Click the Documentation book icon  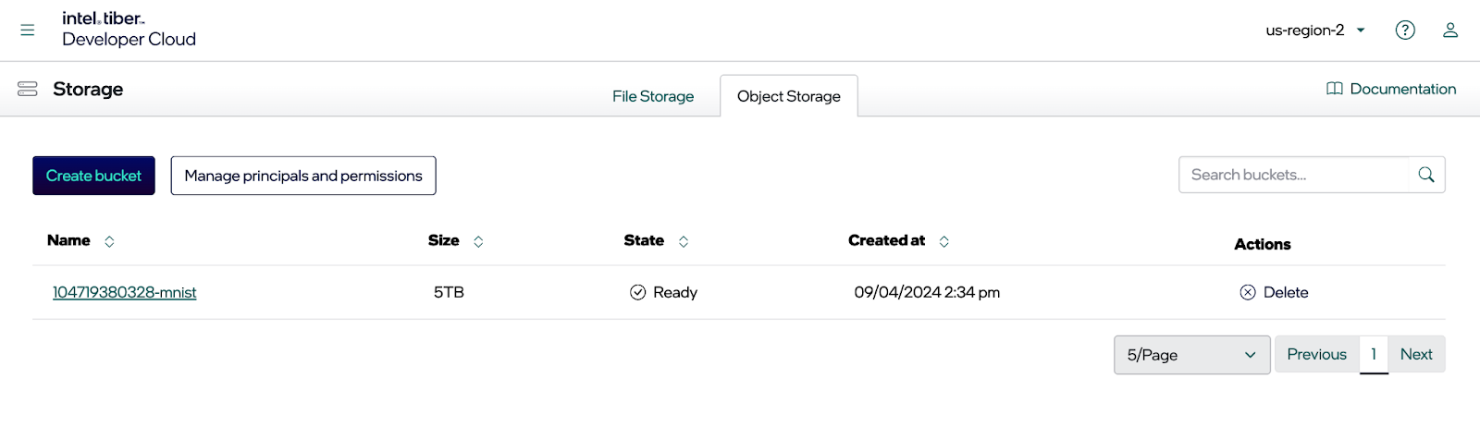pos(1334,89)
